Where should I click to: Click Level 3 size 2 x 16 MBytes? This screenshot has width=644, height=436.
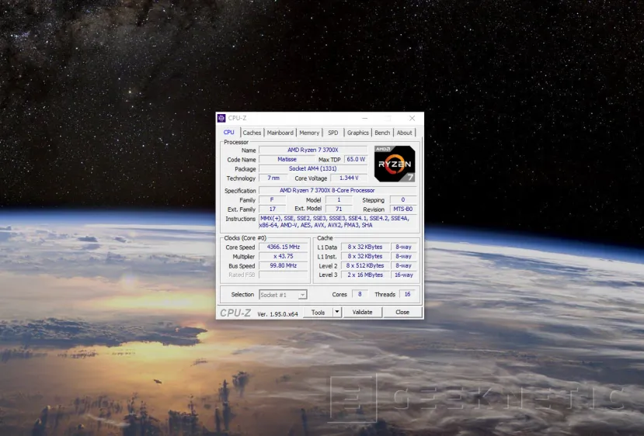coord(364,275)
